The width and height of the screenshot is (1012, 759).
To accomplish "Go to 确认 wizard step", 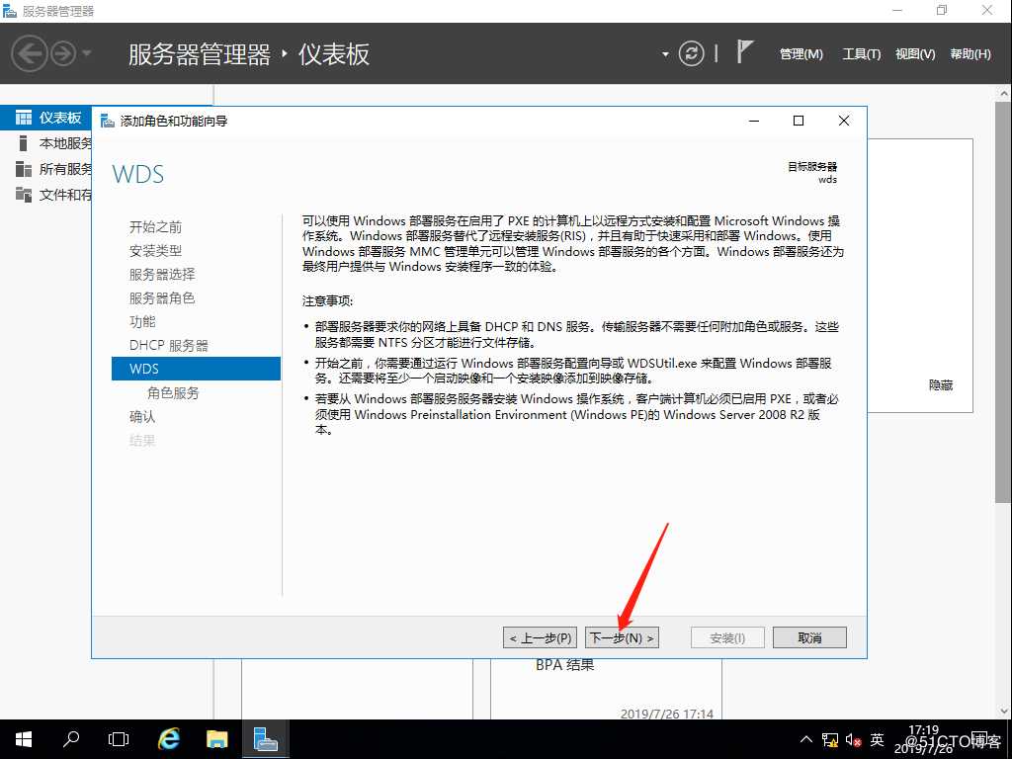I will tap(142, 417).
